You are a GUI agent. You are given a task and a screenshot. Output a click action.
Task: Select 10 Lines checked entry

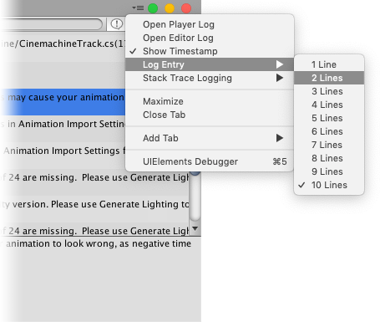[x=329, y=185]
